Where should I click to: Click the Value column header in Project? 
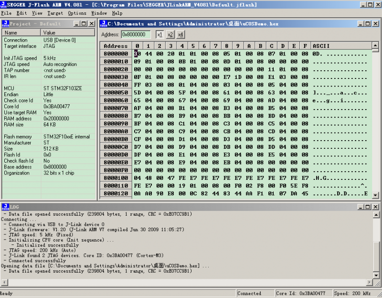coord(68,33)
